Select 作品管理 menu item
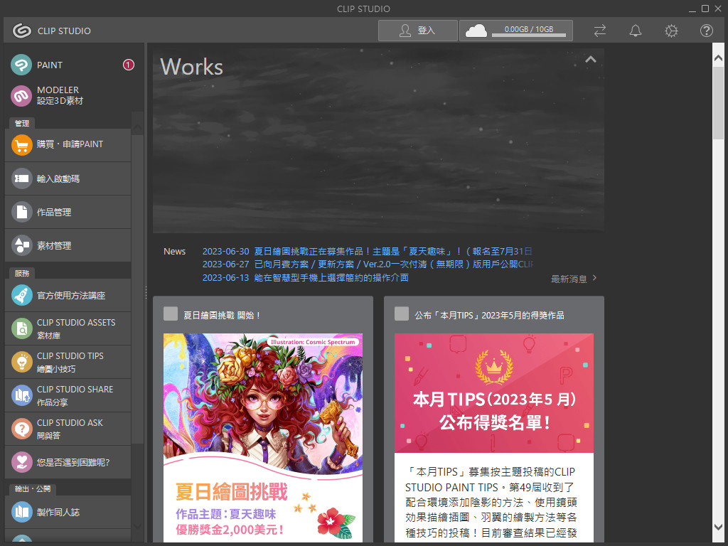Image resolution: width=728 pixels, height=546 pixels. click(68, 212)
